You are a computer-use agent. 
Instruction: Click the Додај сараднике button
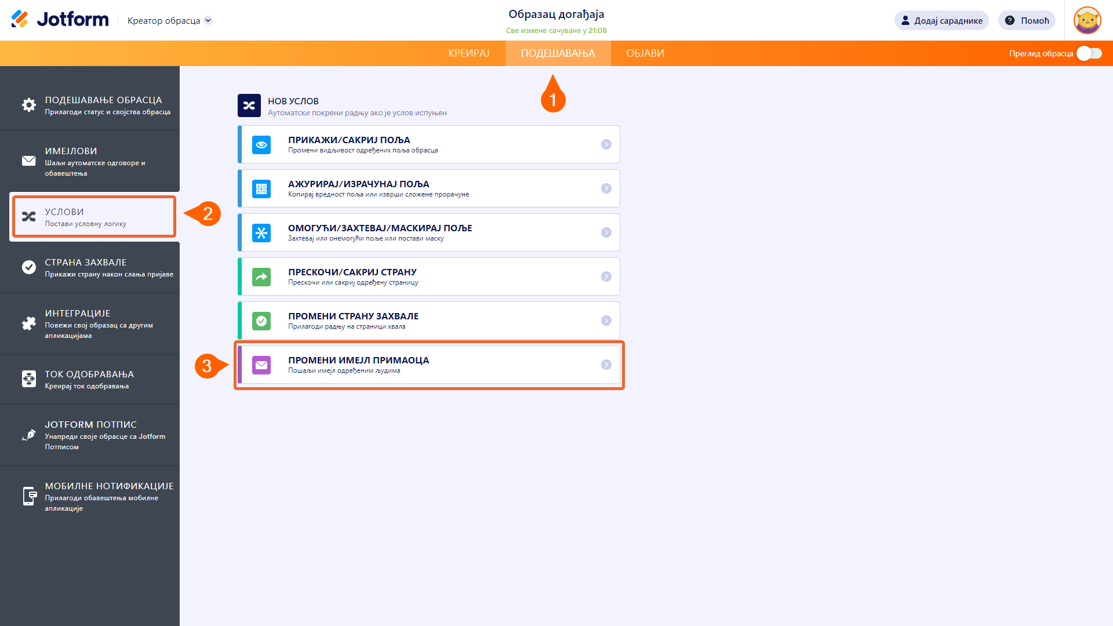[941, 20]
